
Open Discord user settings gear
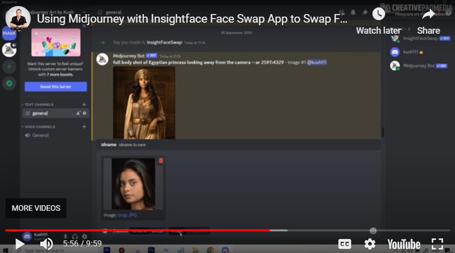click(85, 236)
